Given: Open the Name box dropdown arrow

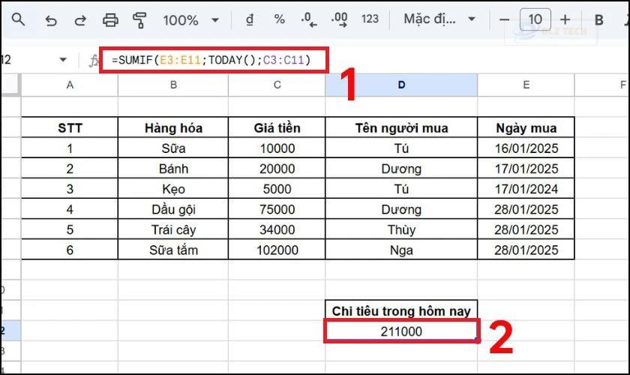Looking at the screenshot, I should tap(63, 60).
